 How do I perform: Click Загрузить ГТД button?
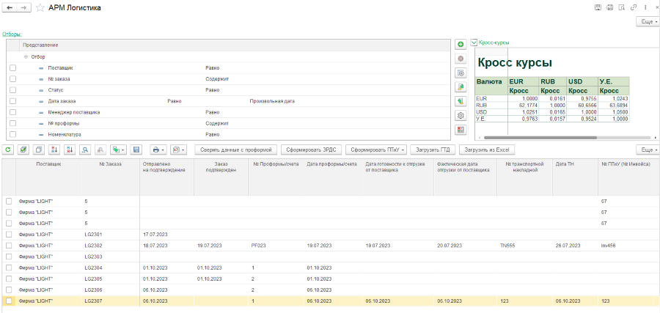(x=433, y=150)
